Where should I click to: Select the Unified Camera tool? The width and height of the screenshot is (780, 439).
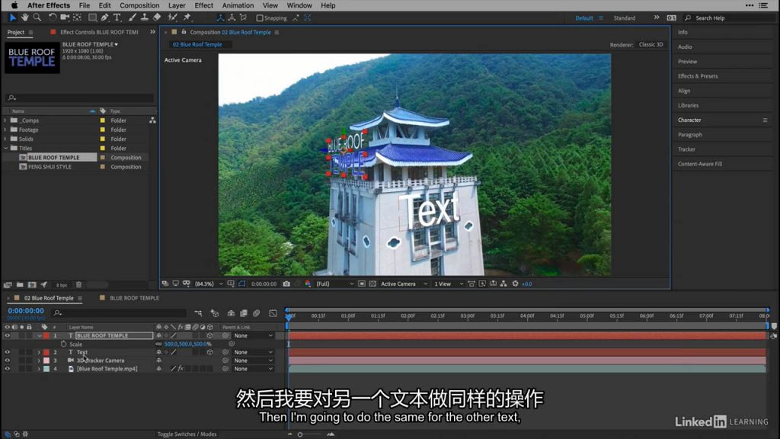(65, 18)
